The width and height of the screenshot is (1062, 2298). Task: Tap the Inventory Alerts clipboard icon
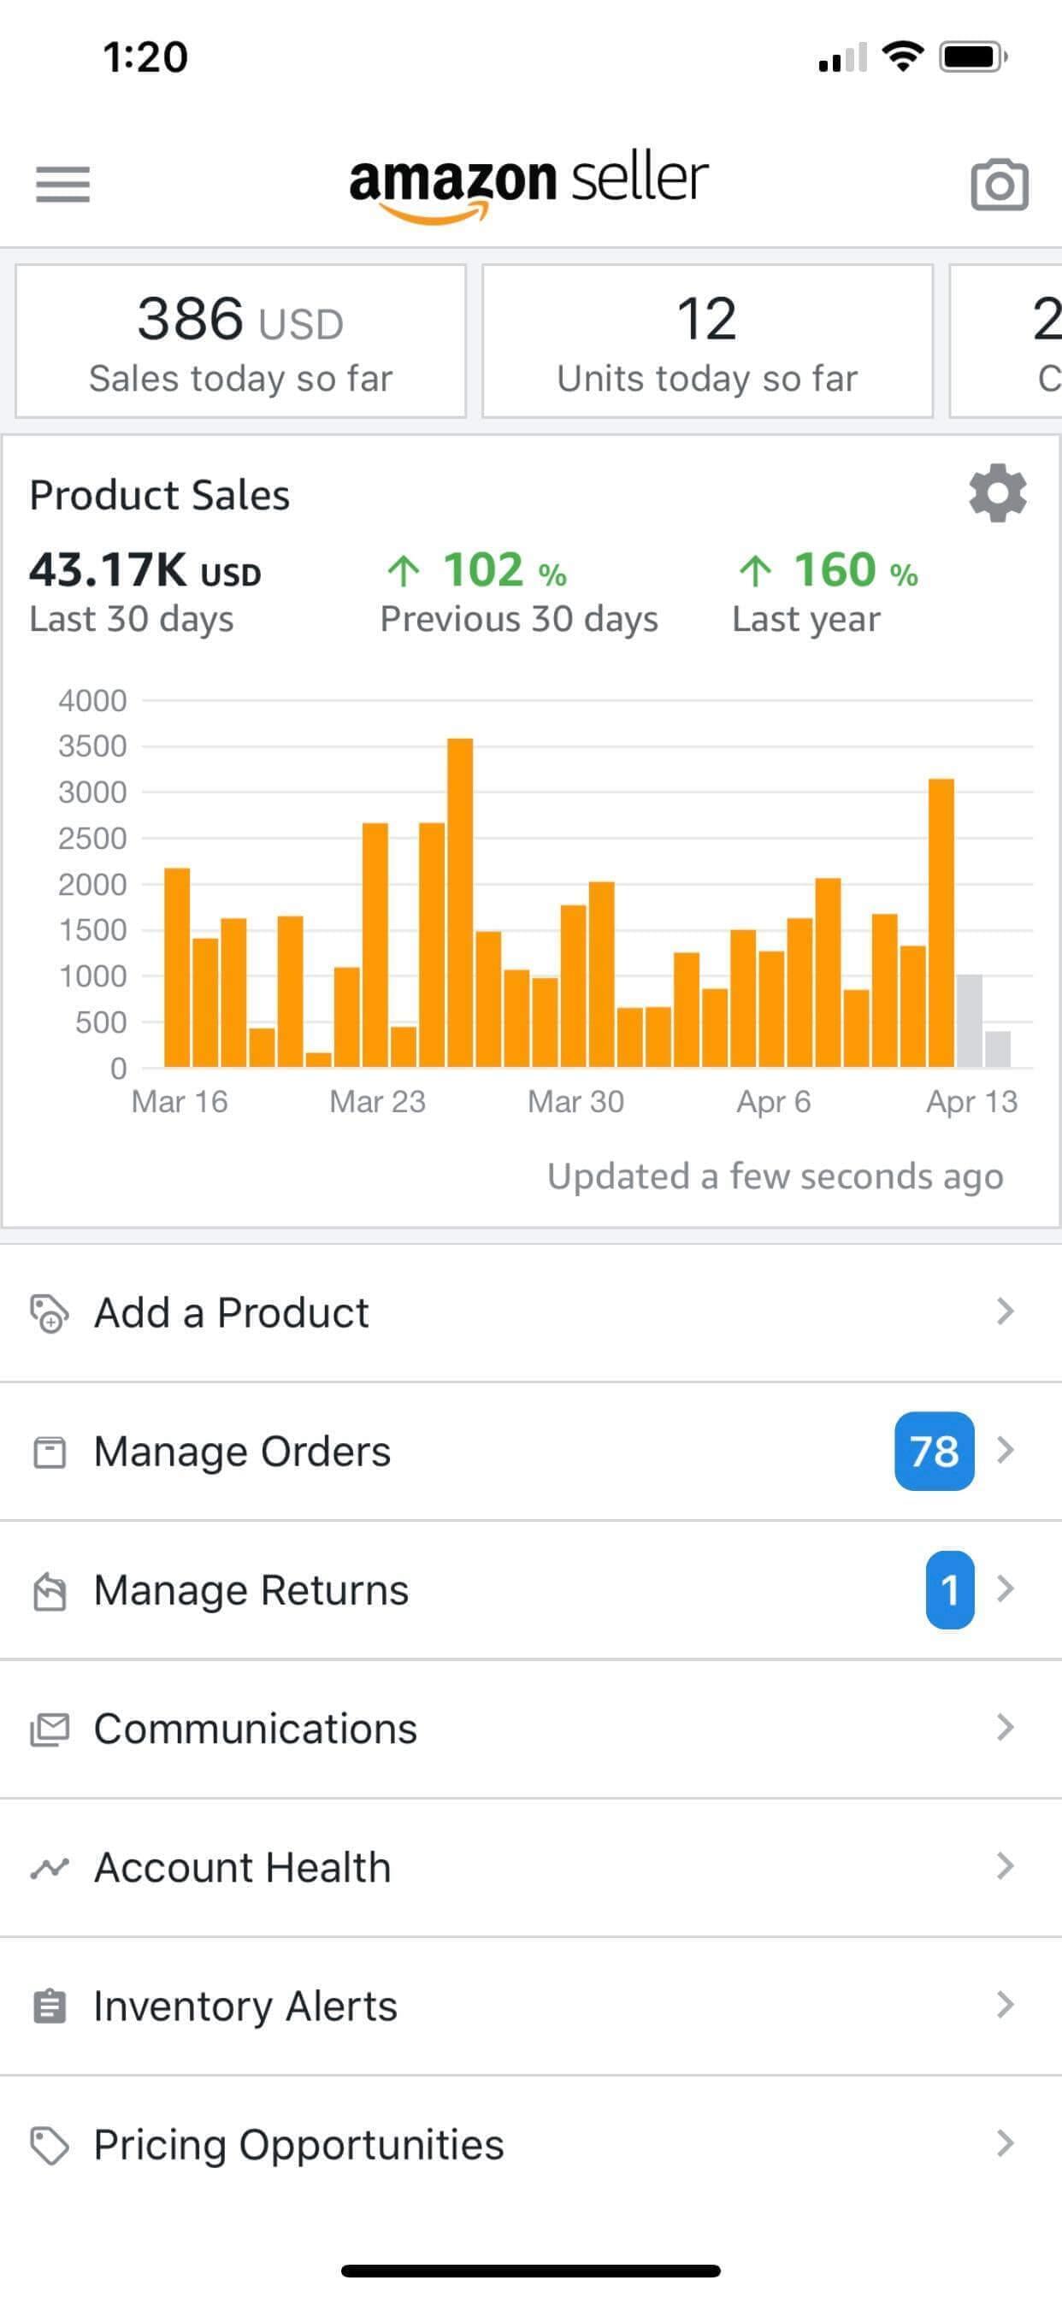49,2006
